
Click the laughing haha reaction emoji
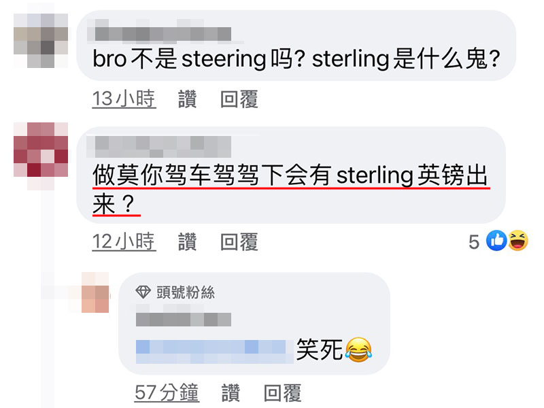518,241
